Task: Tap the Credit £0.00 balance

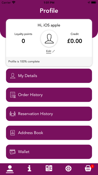Action: [74, 41]
